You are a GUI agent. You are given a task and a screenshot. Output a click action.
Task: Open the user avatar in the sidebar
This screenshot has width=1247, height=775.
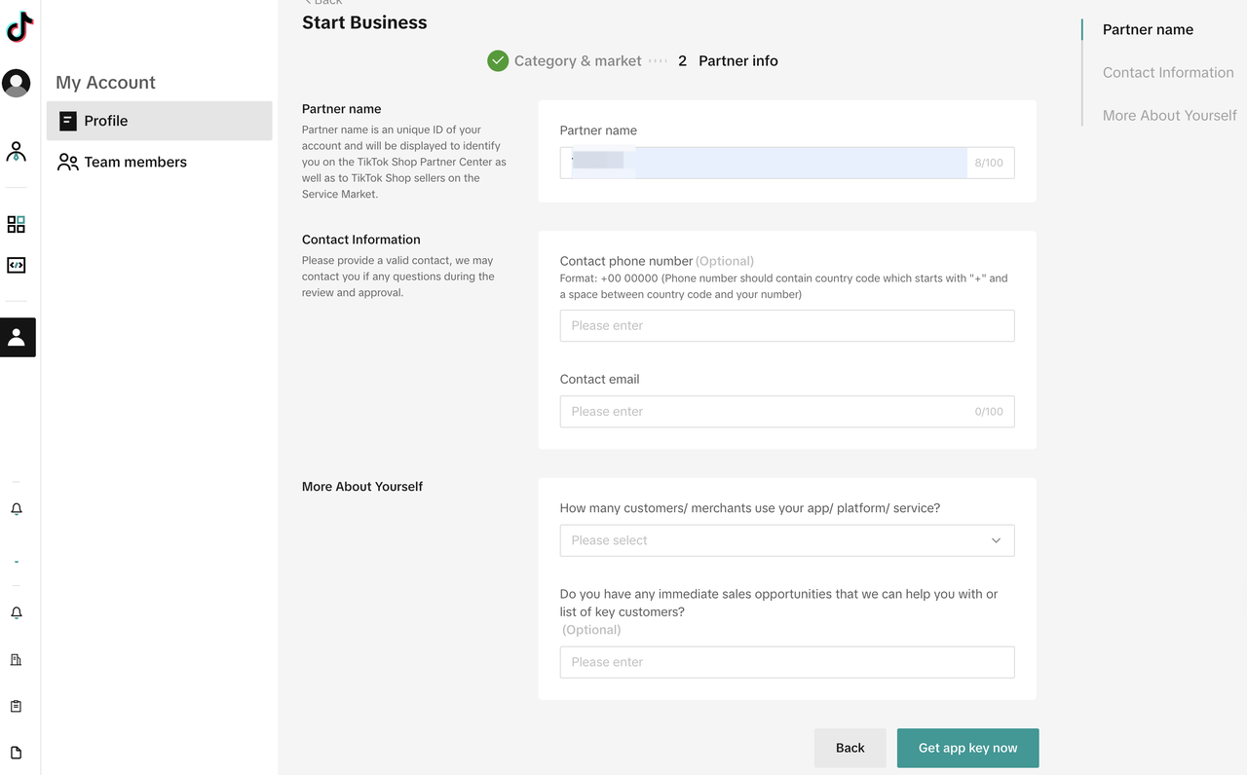tap(17, 83)
